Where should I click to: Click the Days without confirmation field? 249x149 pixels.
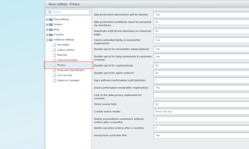click(201, 80)
